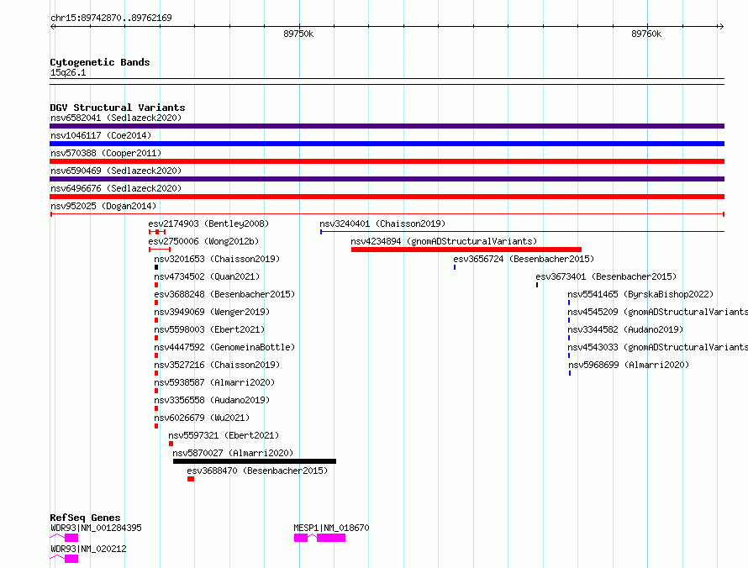Click the 89750k ruler position marker

(298, 34)
